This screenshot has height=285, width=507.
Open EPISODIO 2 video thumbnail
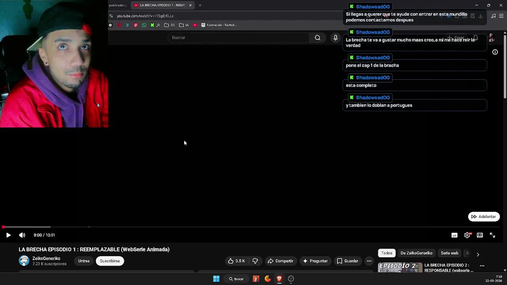point(400,268)
